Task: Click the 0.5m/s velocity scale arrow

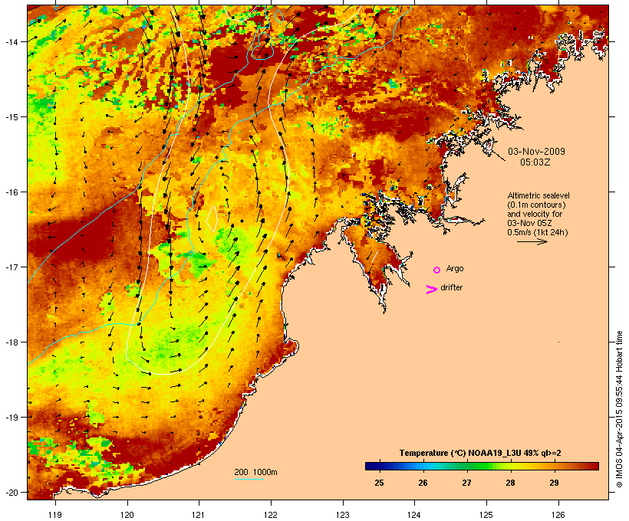Action: coord(532,241)
